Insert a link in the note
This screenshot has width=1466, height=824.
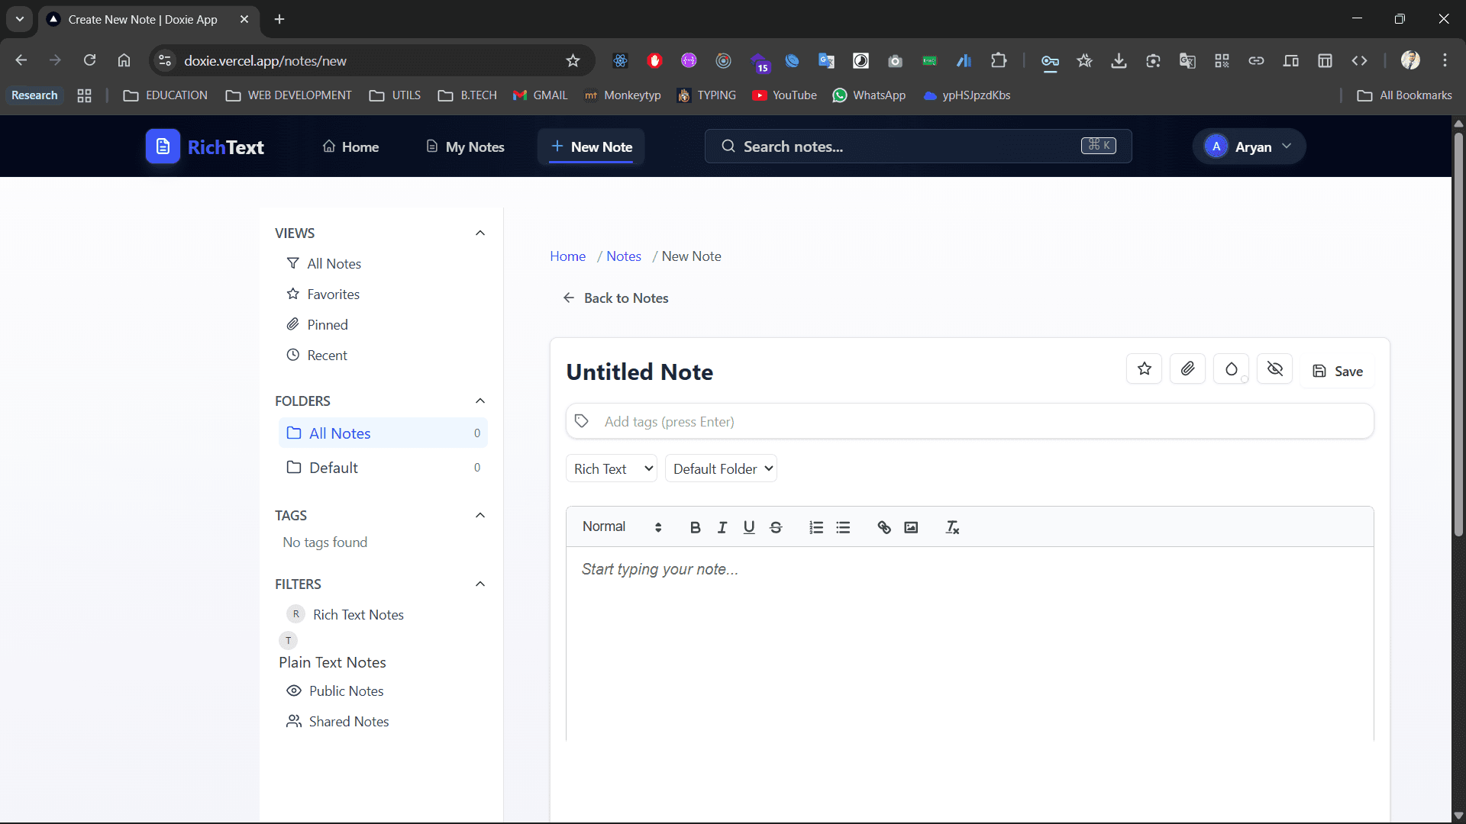pyautogui.click(x=884, y=526)
